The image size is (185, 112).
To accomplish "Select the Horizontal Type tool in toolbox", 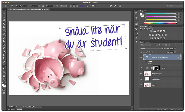I will pyautogui.click(x=4, y=66).
